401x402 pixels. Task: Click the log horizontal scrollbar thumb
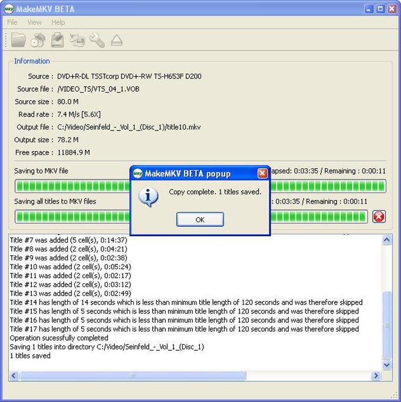(133, 376)
